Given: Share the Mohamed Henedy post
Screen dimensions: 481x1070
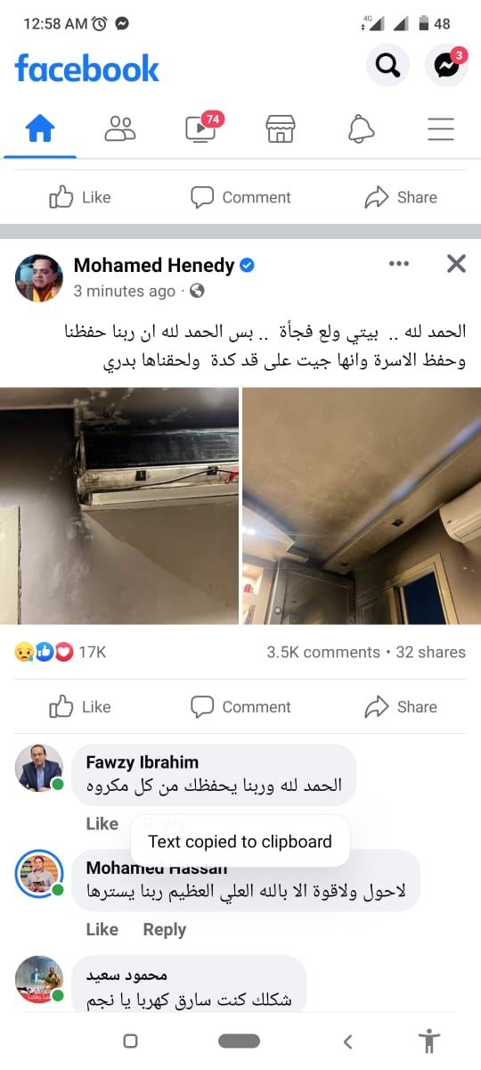Looking at the screenshot, I should 401,707.
